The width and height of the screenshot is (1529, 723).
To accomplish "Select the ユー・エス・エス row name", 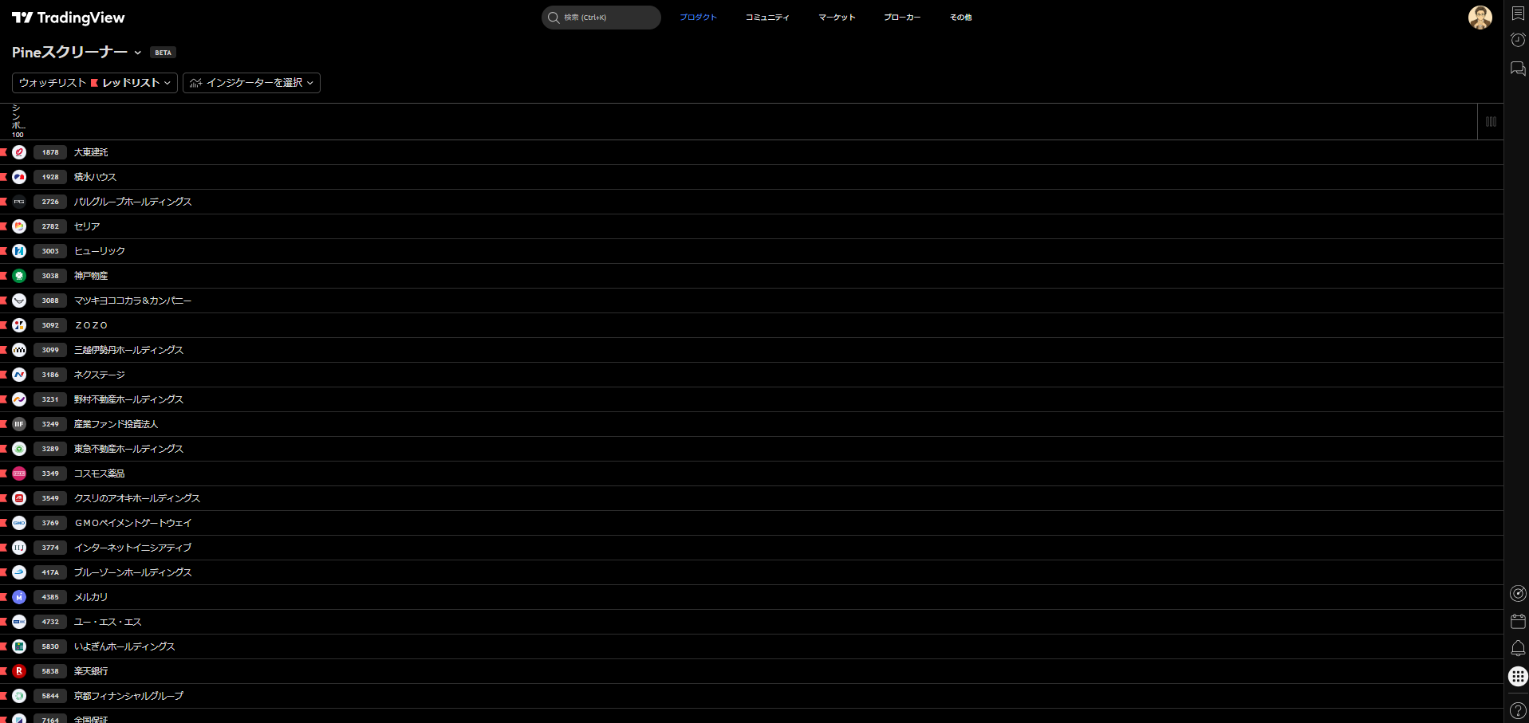I will tap(108, 622).
